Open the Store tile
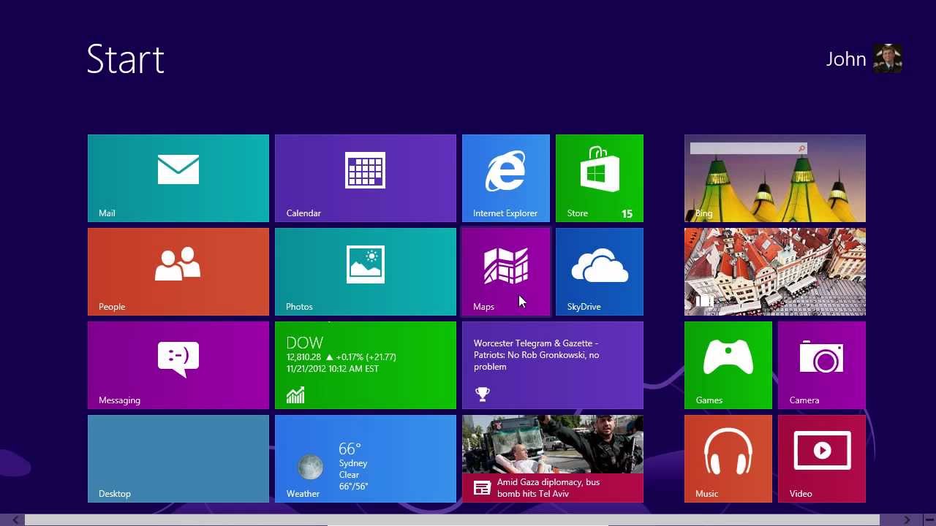936x526 pixels. (600, 178)
